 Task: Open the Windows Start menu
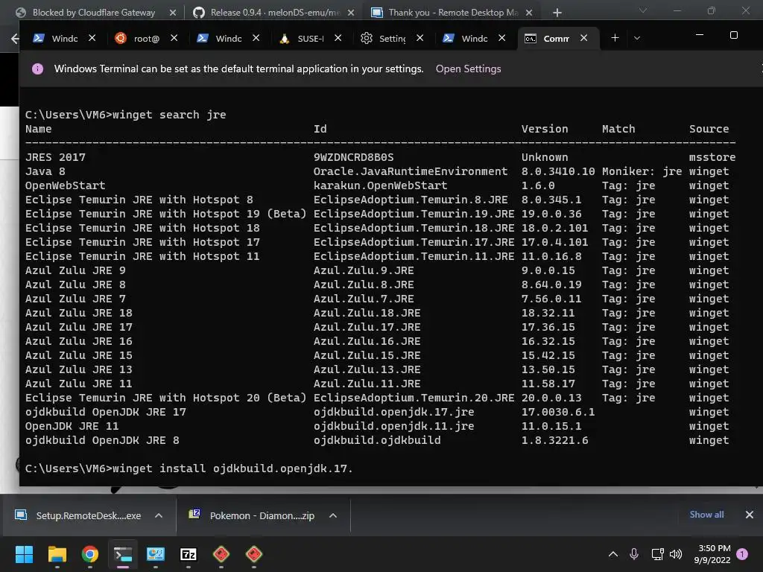[24, 554]
